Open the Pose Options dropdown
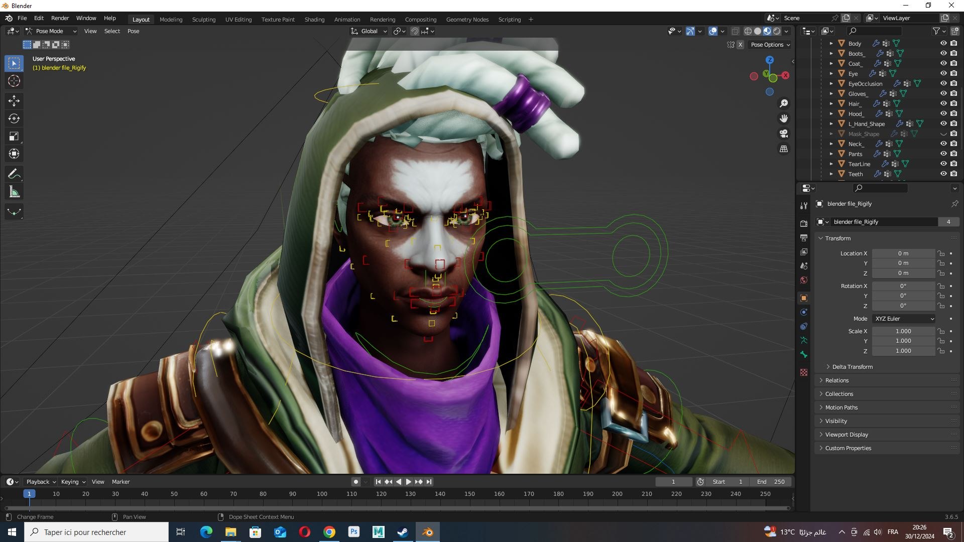Viewport: 964px width, 542px height. (x=770, y=45)
